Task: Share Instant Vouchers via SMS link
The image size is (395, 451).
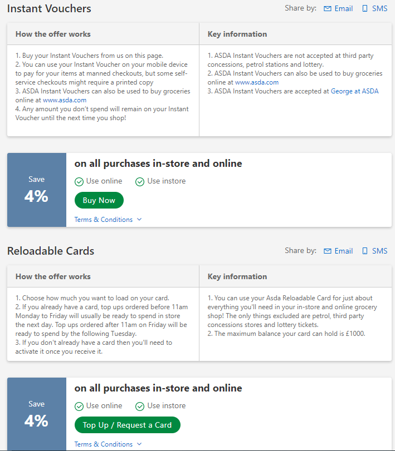Action: [379, 9]
